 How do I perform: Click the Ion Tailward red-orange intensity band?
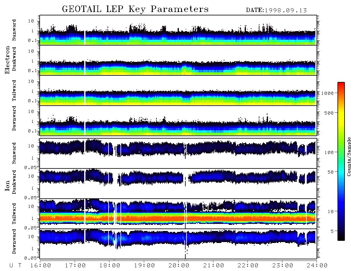click(178, 218)
